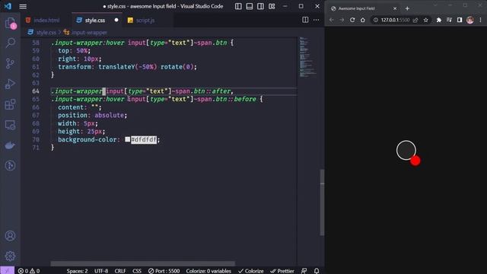Click .input-wrapper breadcrumb item

tap(89, 32)
